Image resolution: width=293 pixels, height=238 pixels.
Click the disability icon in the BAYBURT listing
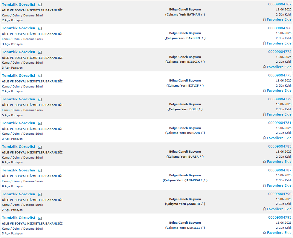[x=39, y=29]
